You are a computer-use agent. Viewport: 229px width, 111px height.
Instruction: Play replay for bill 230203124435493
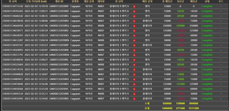(x=134, y=99)
